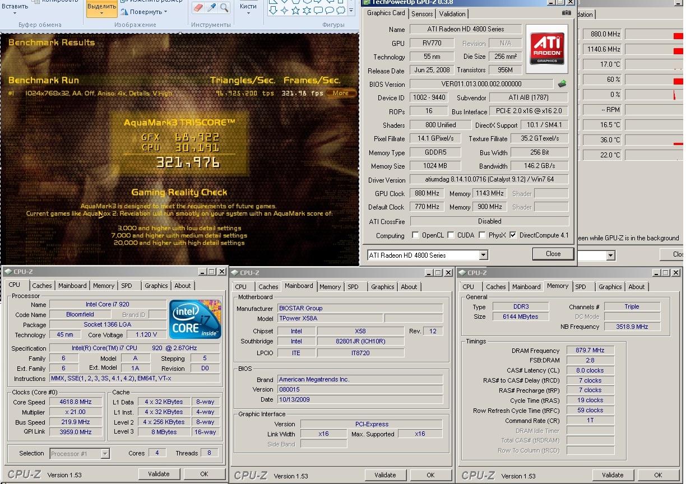Click the BIOS save chip icon in GPU-Z
Viewport: 686px width, 484px height.
[562, 84]
